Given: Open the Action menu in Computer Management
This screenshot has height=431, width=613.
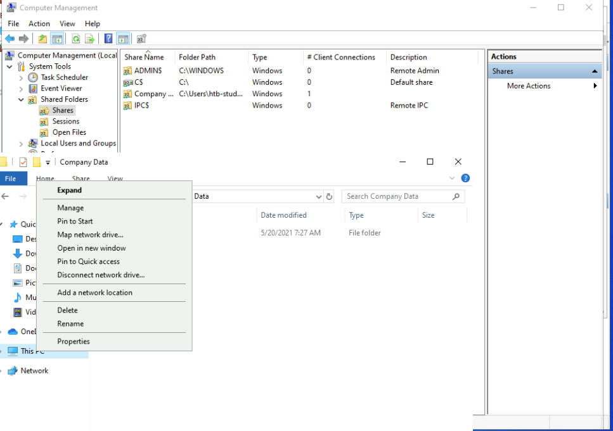Looking at the screenshot, I should [x=39, y=23].
